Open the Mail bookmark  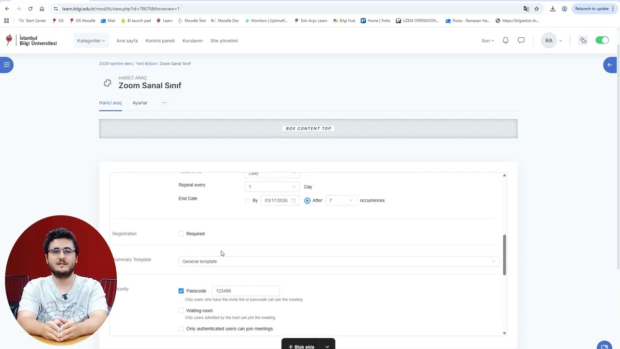pyautogui.click(x=108, y=21)
